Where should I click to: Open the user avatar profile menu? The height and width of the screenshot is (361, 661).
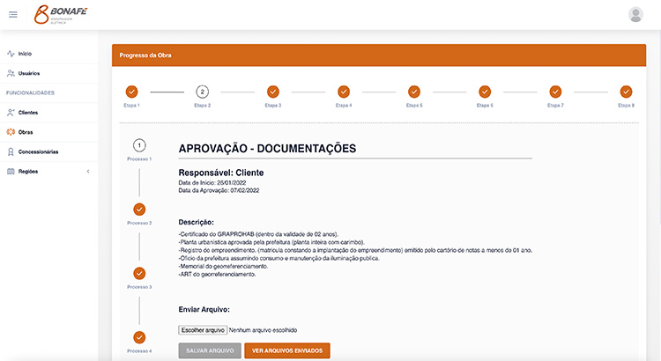point(635,15)
